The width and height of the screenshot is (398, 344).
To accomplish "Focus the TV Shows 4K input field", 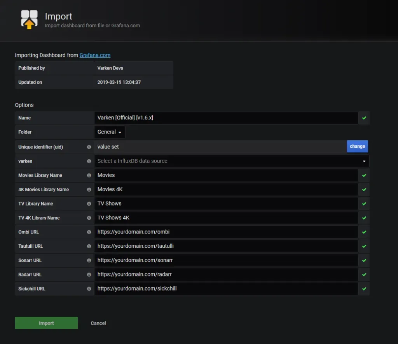I will [226, 218].
